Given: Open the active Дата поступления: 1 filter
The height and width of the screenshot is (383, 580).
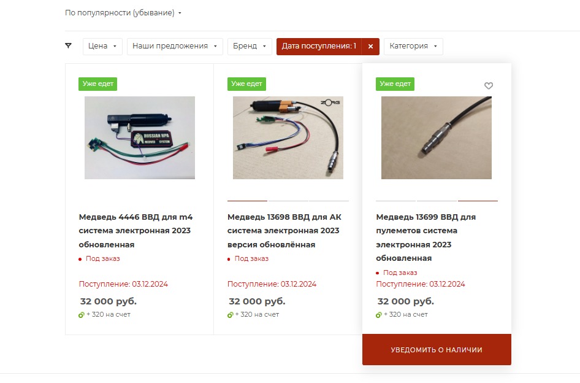Looking at the screenshot, I should [319, 46].
